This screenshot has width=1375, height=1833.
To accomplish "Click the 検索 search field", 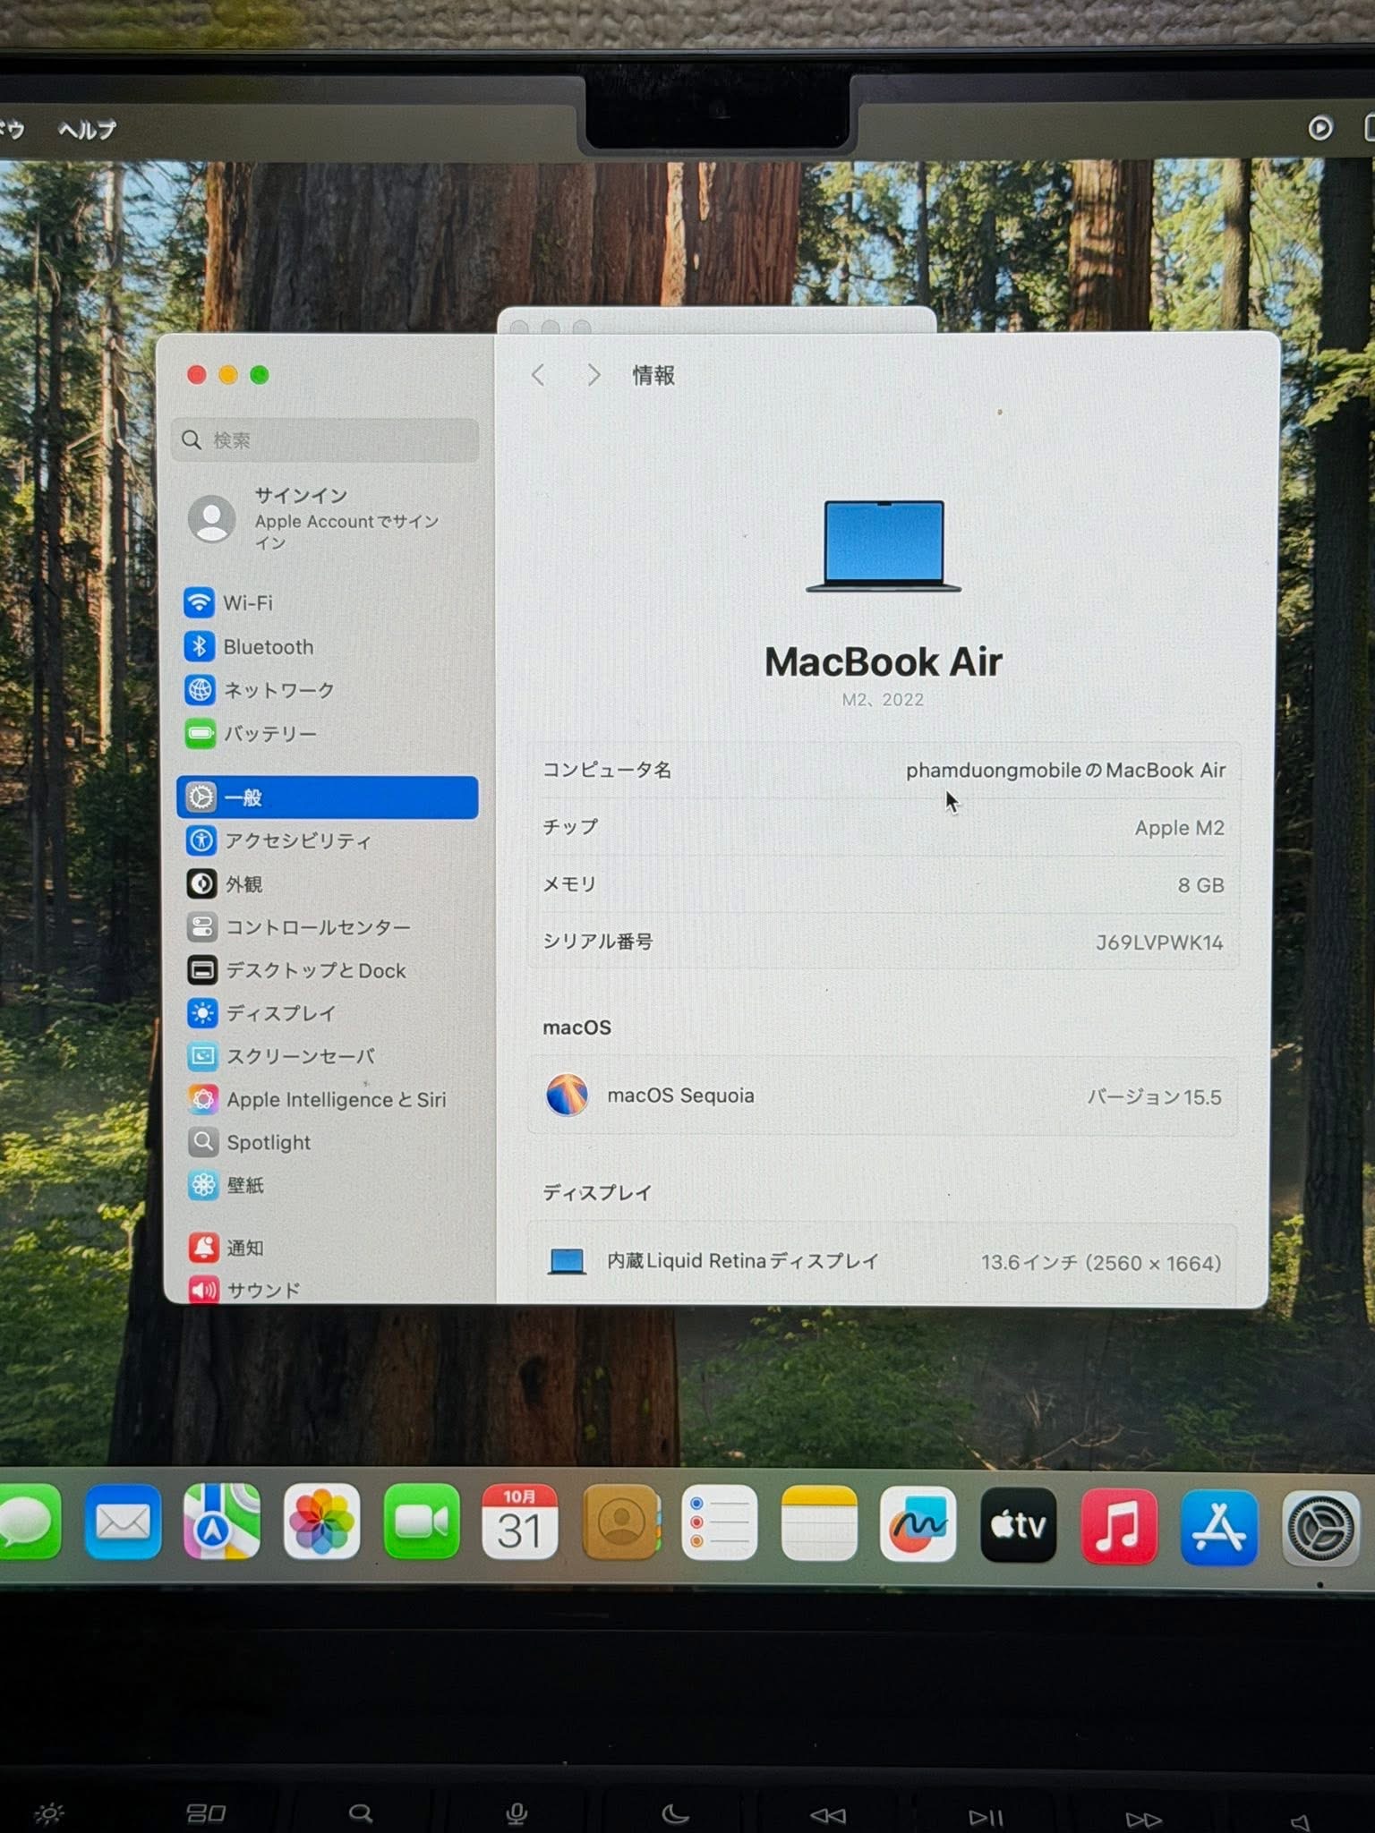I will click(326, 440).
